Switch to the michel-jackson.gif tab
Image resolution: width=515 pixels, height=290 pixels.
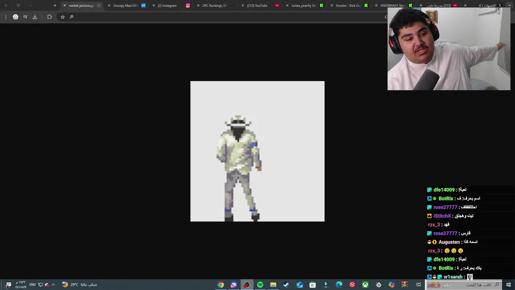[82, 6]
